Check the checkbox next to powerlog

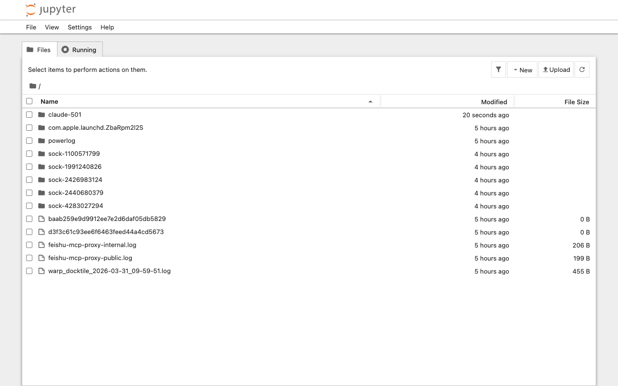tap(29, 140)
